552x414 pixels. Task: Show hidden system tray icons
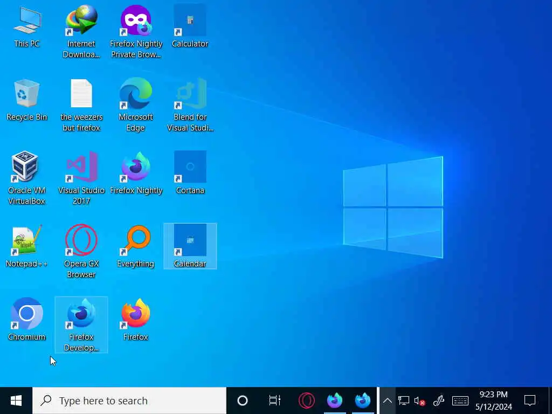pyautogui.click(x=387, y=401)
